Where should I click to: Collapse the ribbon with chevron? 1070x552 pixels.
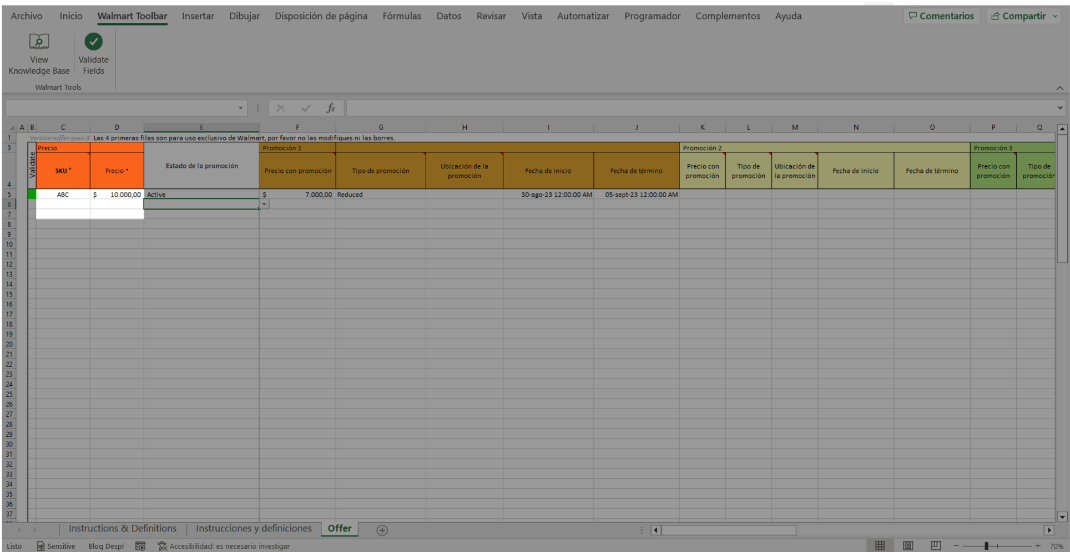1059,88
